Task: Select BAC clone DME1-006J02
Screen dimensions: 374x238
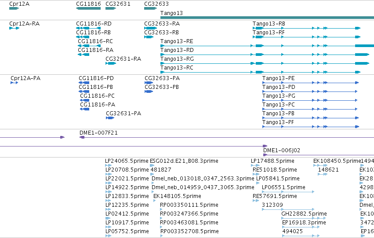Action: coord(281,150)
